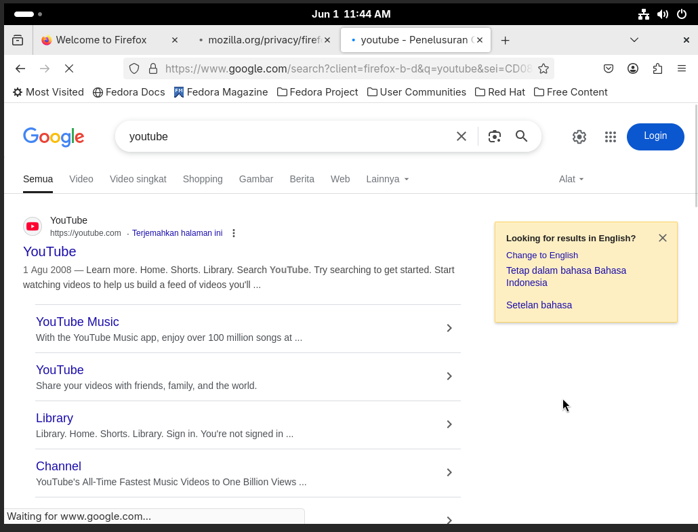Open the list all tabs dropdown arrow
The image size is (698, 532).
click(634, 40)
